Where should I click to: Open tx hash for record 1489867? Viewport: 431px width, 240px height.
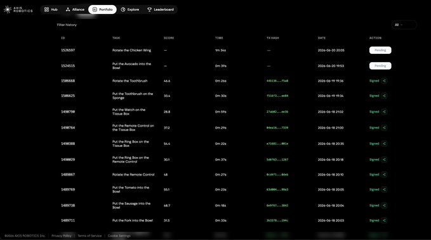[277, 174]
